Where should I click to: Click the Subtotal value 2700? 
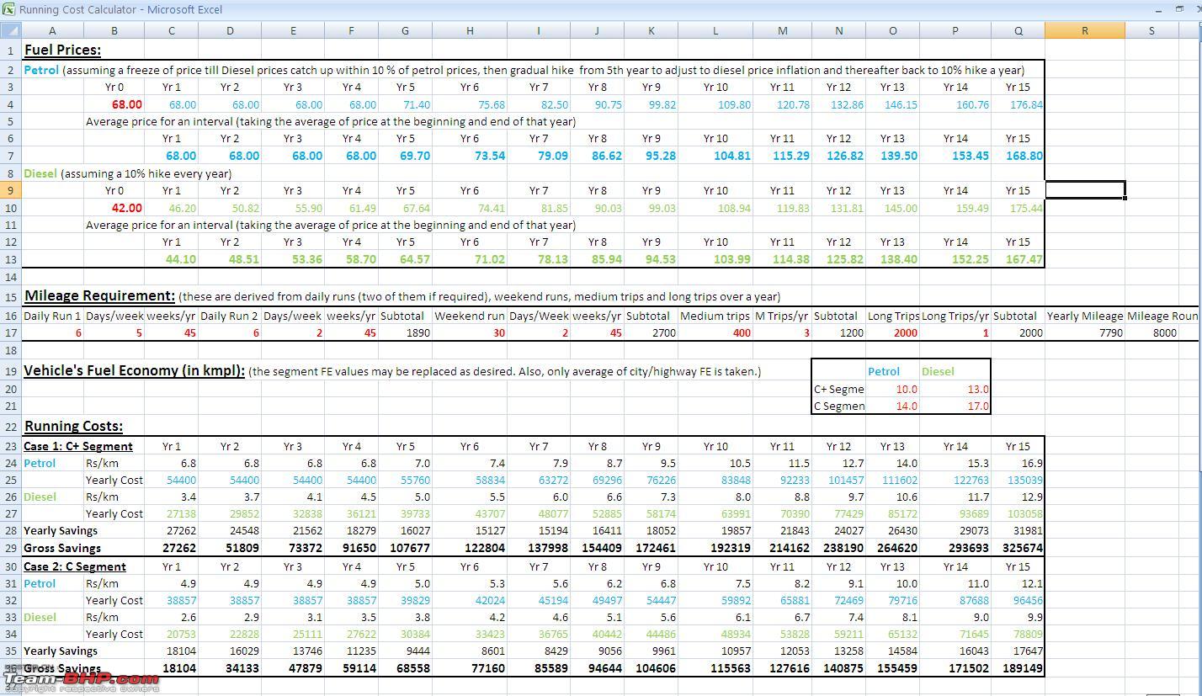coord(664,332)
